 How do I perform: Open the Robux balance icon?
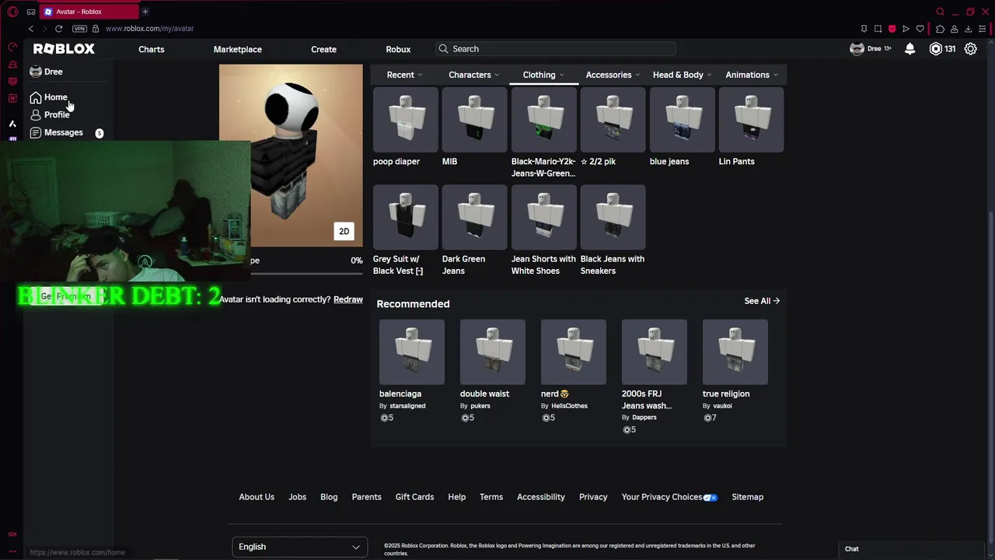click(936, 49)
